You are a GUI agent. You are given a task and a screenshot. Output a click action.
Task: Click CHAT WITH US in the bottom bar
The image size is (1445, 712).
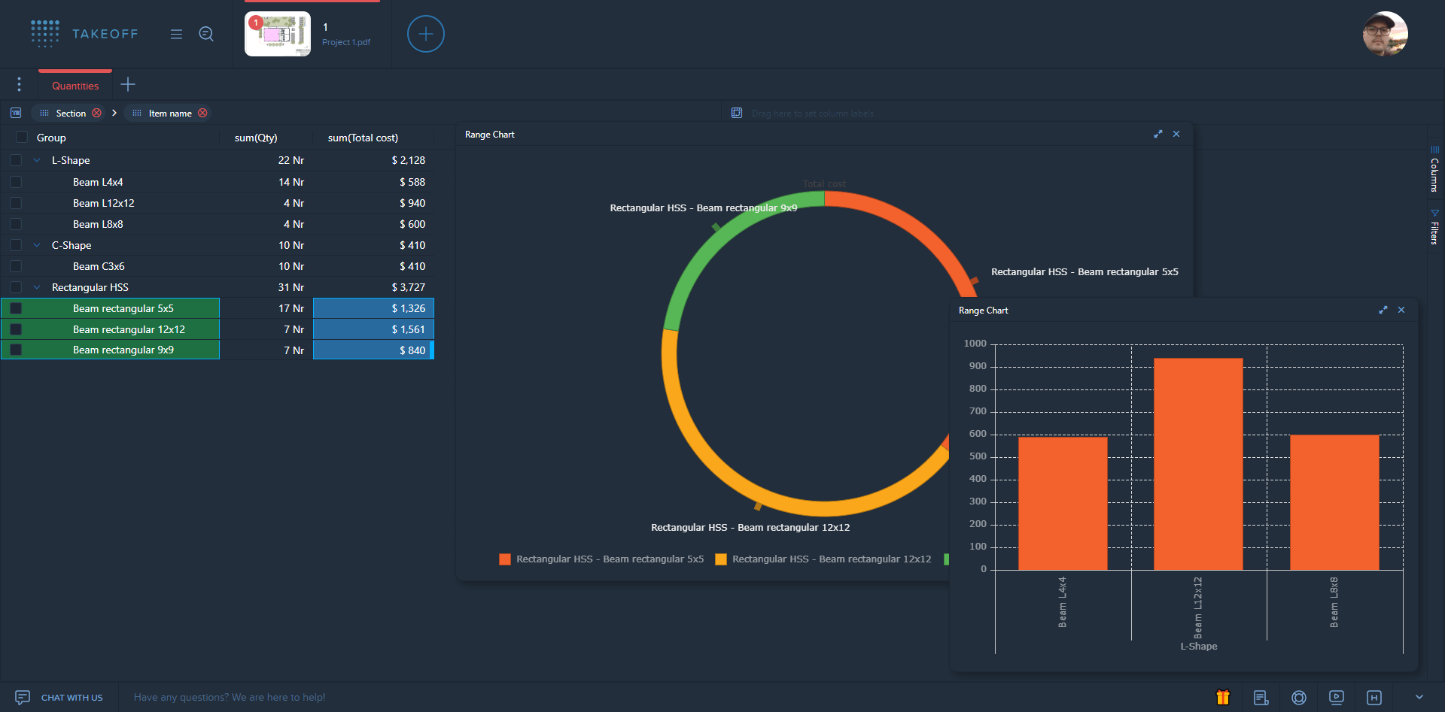tap(72, 698)
